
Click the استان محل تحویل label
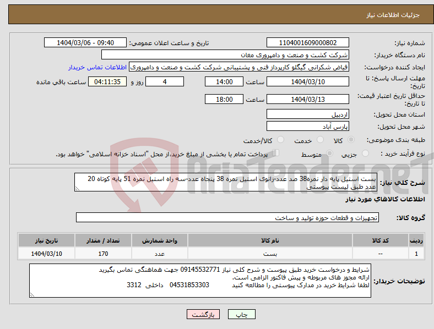pos(399,114)
